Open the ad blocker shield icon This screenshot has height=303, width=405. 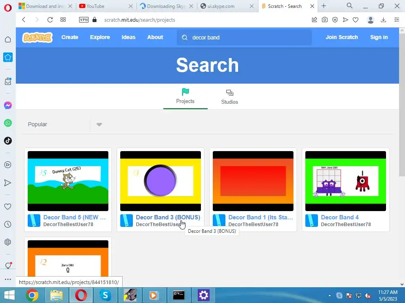[335, 20]
